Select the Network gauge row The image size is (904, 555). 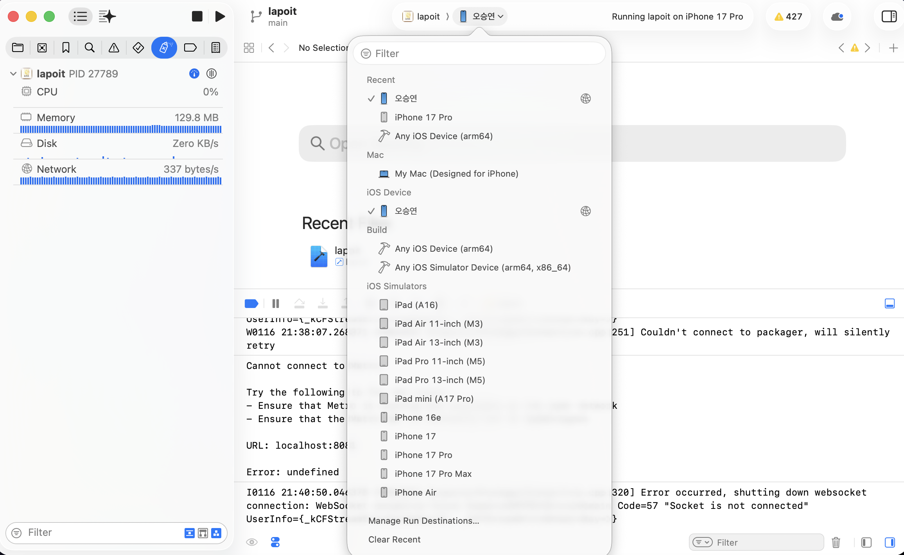[x=118, y=173]
